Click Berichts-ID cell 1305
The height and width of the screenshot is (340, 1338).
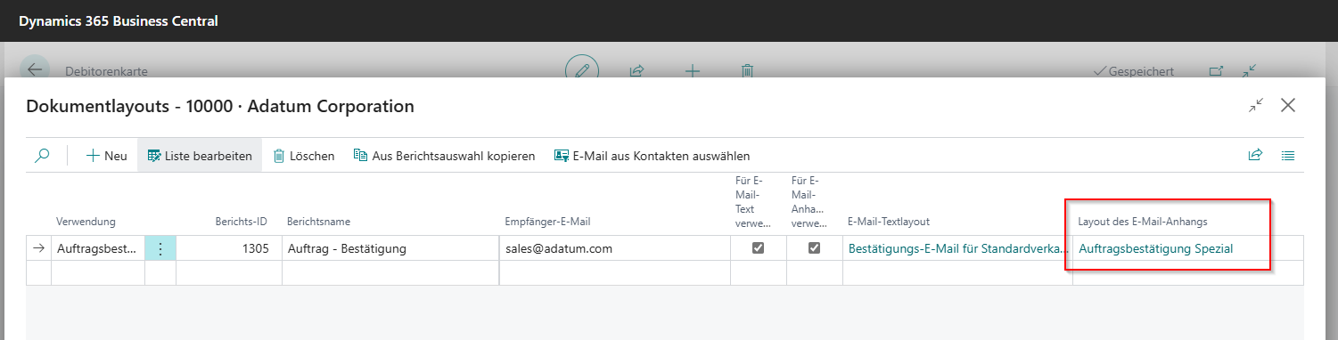(x=229, y=249)
